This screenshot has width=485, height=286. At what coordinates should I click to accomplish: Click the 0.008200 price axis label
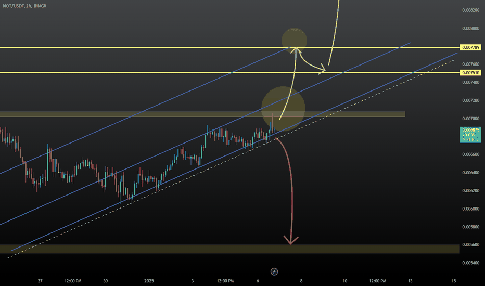click(x=470, y=10)
